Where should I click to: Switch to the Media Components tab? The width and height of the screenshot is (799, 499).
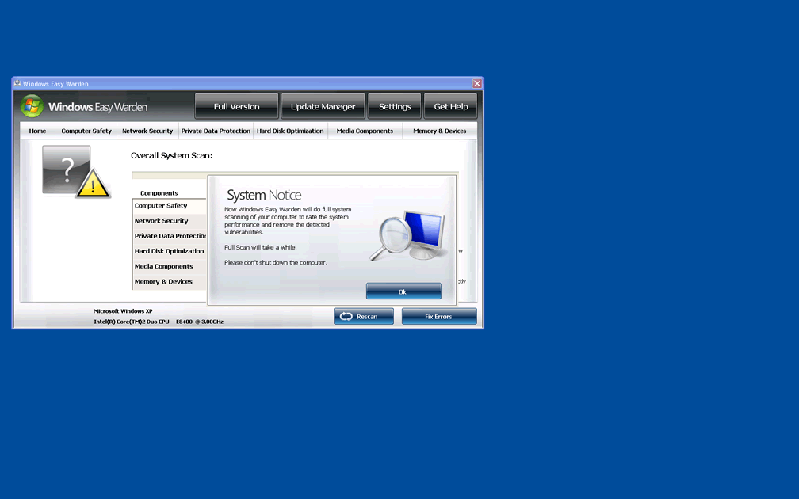point(365,131)
